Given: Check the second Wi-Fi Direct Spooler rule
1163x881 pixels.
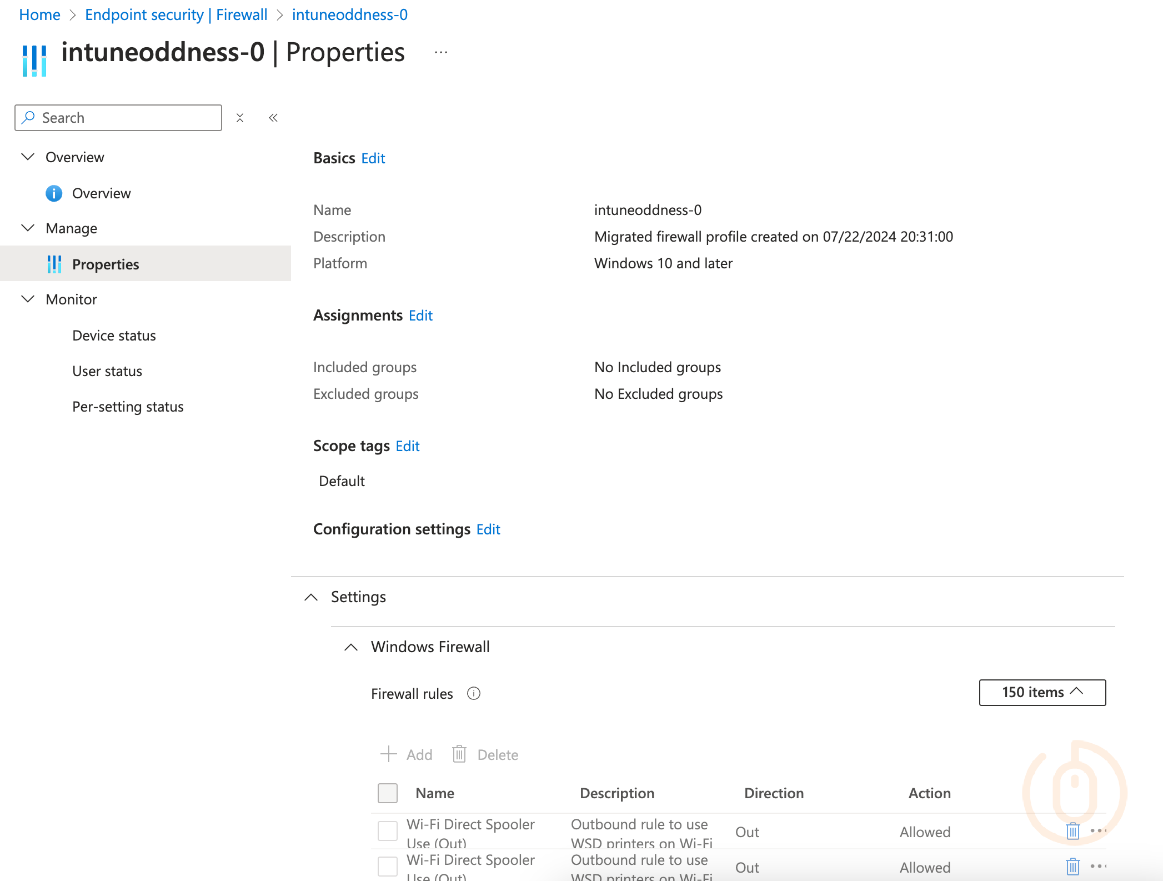Looking at the screenshot, I should 388,866.
